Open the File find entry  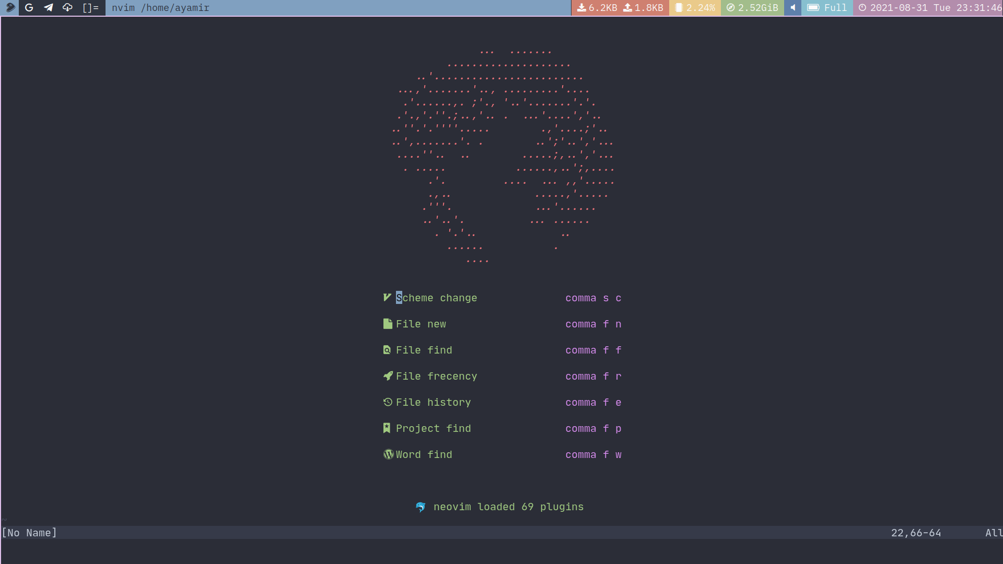pyautogui.click(x=424, y=350)
